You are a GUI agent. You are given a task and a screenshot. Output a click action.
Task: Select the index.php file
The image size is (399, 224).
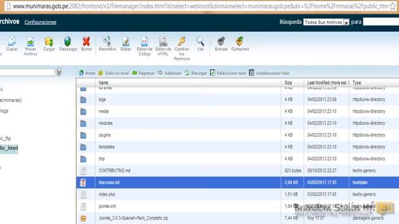pos(238,195)
